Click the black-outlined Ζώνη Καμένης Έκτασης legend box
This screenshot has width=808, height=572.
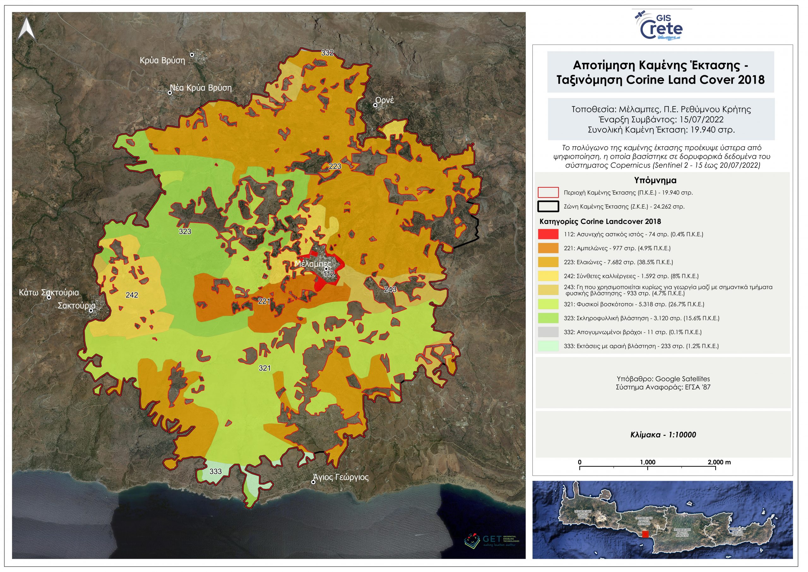coord(548,206)
